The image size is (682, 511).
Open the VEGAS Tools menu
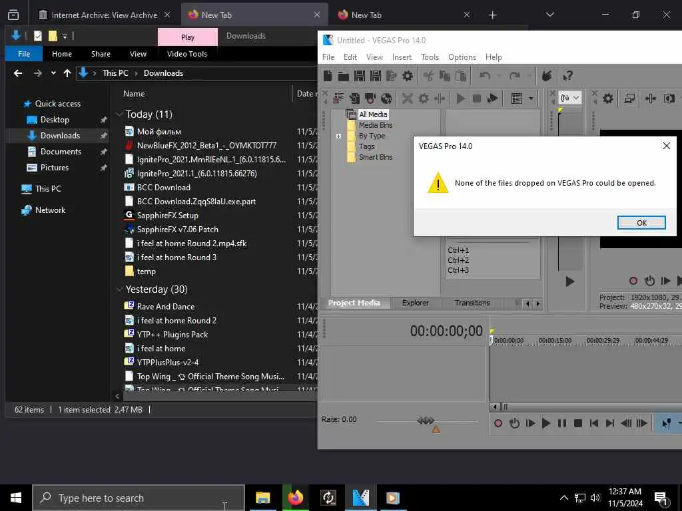pyautogui.click(x=430, y=57)
